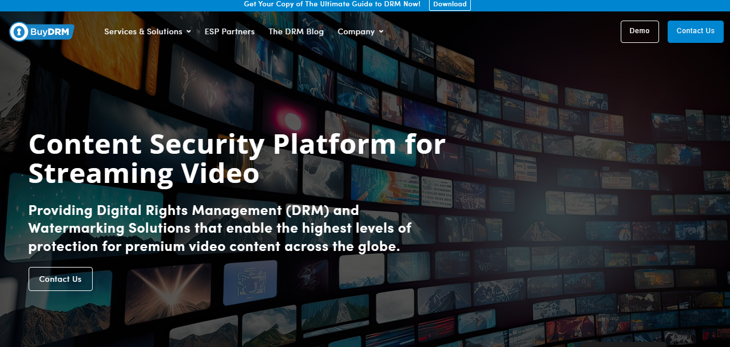Request a Demo from the header
730x347 pixels.
point(640,31)
